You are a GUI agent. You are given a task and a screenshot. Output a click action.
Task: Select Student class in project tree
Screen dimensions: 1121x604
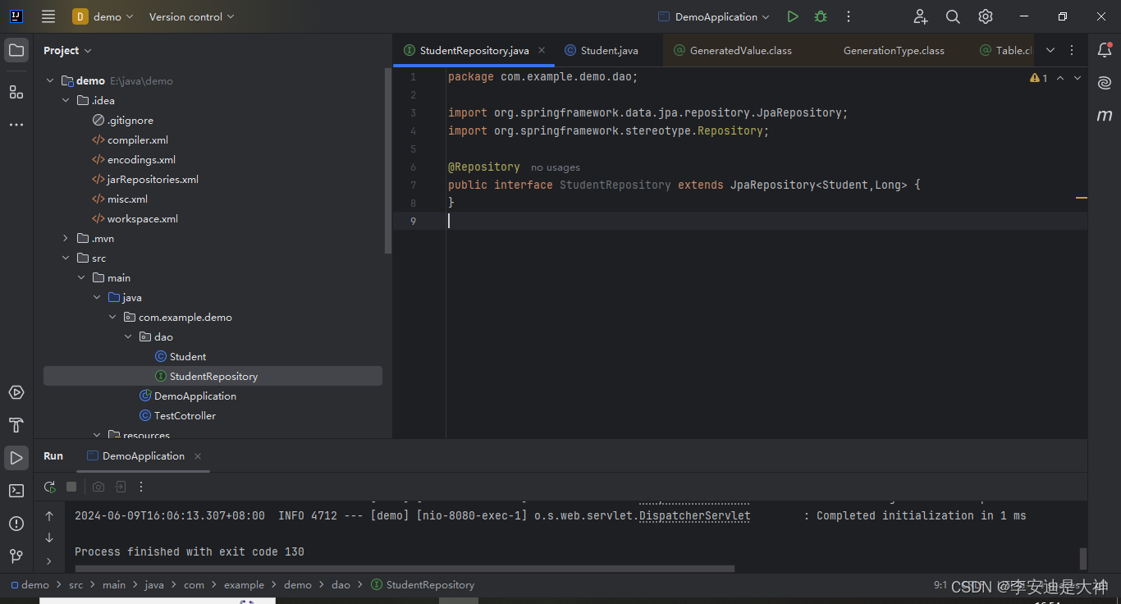click(x=188, y=357)
